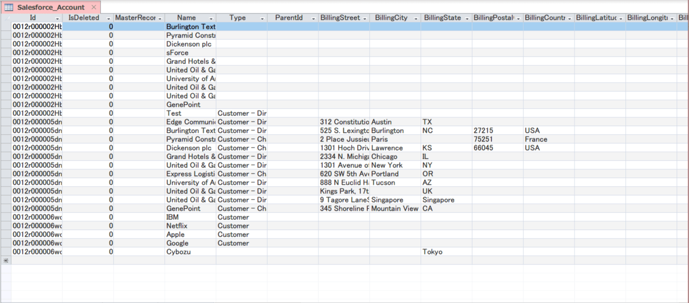Click the '2 Place Jussieu' street cell

click(x=344, y=139)
